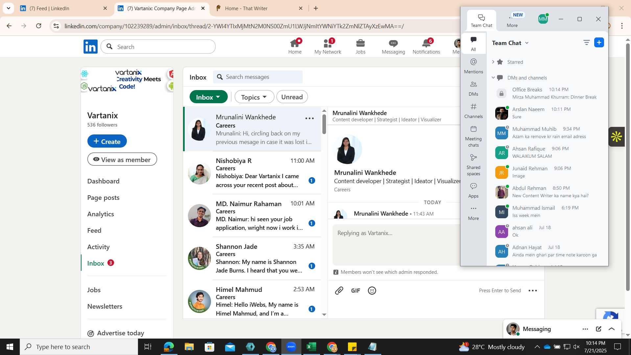Open Notifications bell icon

point(426,46)
